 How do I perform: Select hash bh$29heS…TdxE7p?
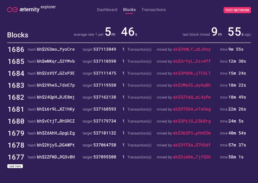point(56,85)
